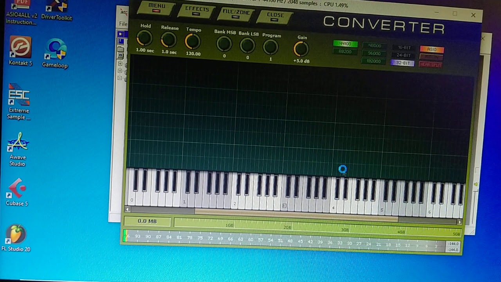Toggle the ASIO driver button
The image size is (501, 282).
pyautogui.click(x=432, y=49)
